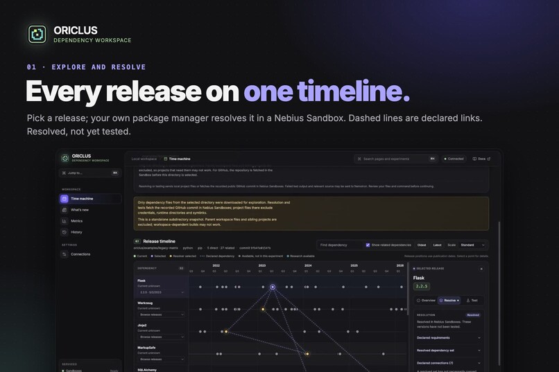
Task: Open Connections under Settings
Action: 90,254
